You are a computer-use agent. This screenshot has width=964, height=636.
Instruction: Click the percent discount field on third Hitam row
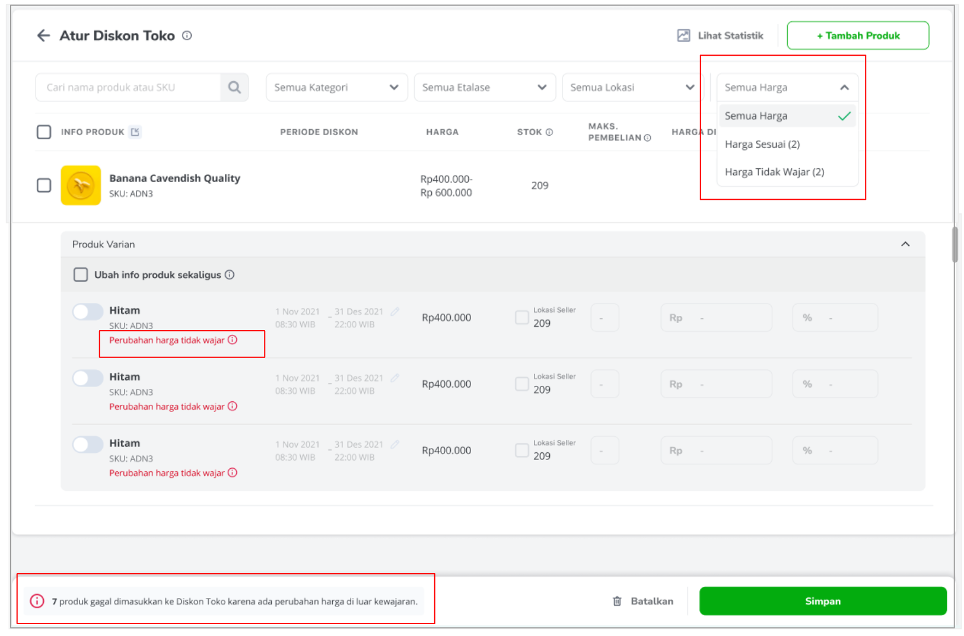pyautogui.click(x=835, y=450)
